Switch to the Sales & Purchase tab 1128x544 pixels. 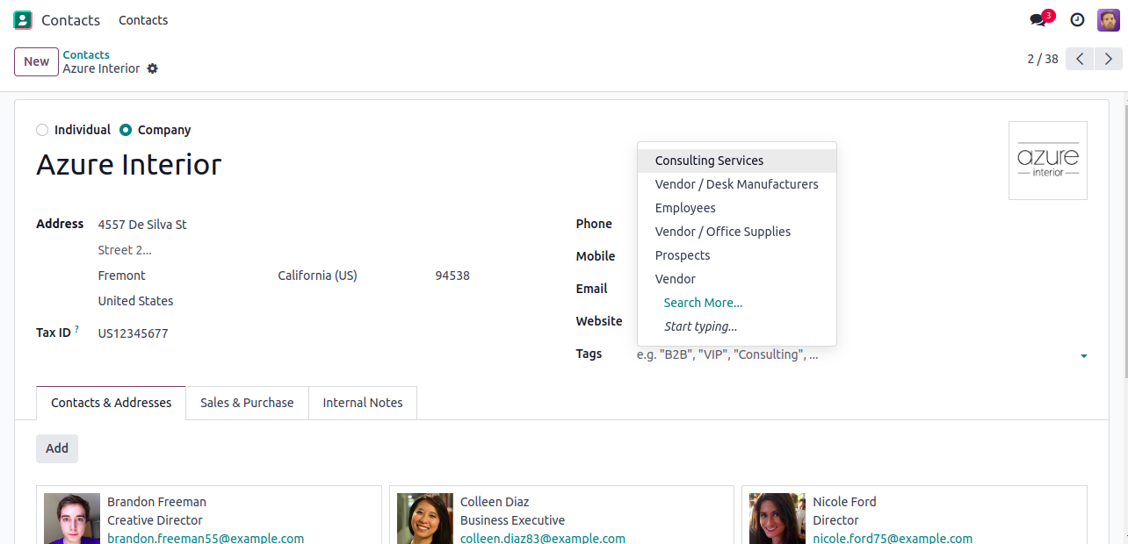tap(247, 403)
